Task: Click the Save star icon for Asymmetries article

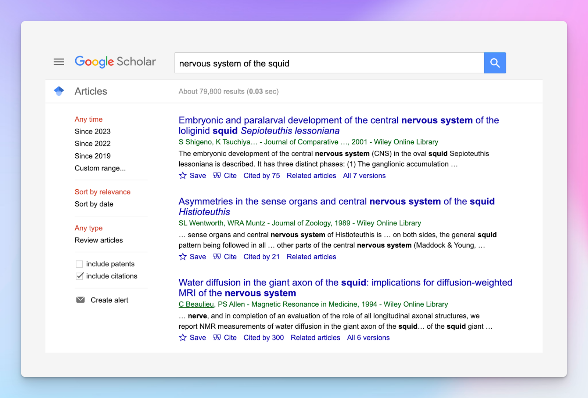Action: pyautogui.click(x=183, y=257)
